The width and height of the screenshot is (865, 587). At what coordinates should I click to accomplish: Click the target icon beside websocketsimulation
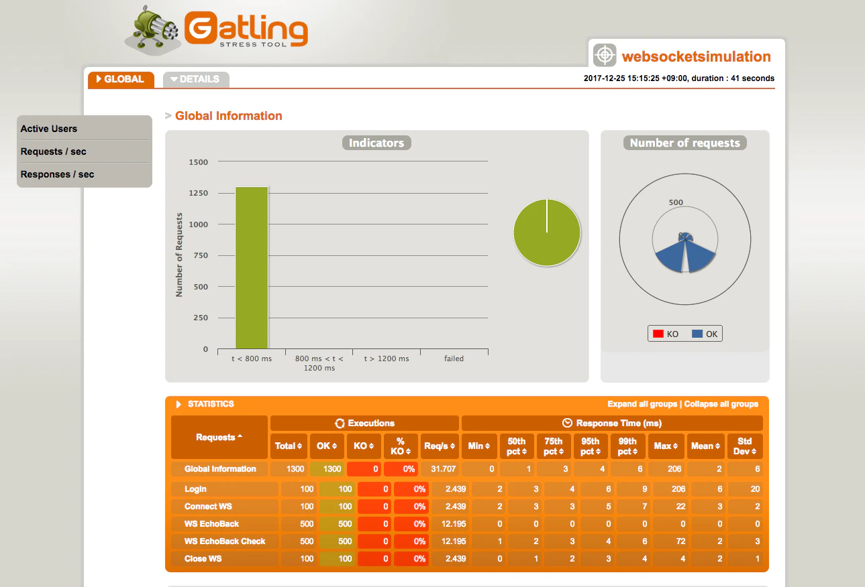pos(605,55)
